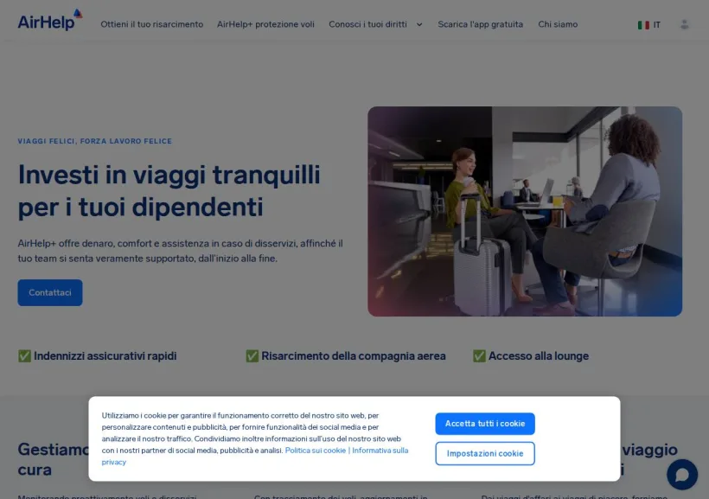The image size is (709, 499).
Task: Go to AirHelp+ protezione voli
Action: point(265,24)
